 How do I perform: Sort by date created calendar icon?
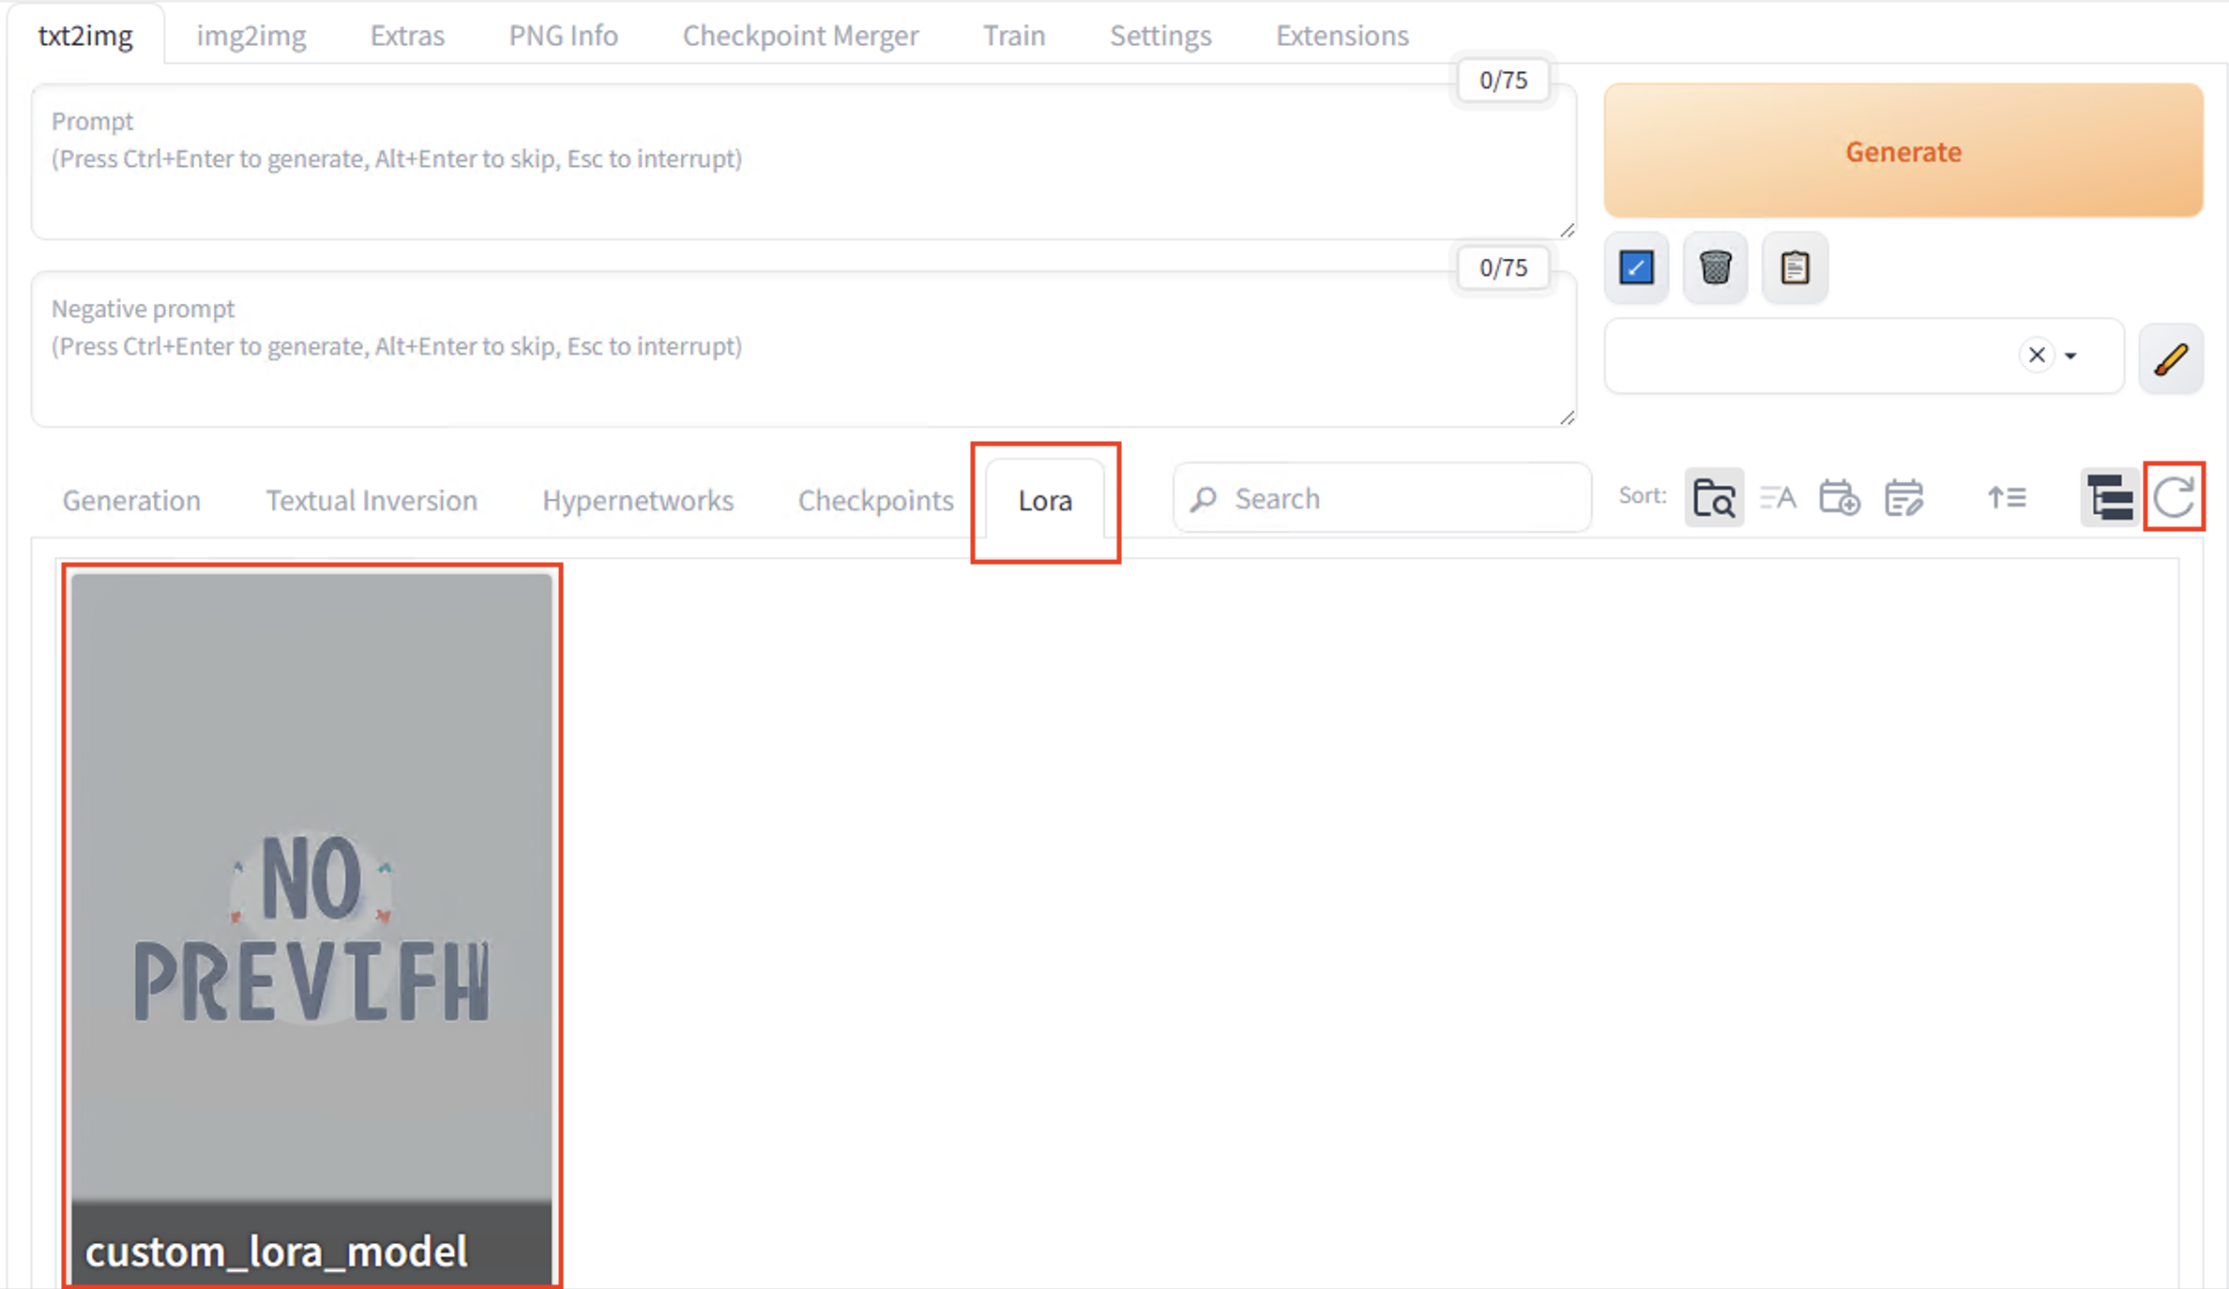click(1839, 498)
